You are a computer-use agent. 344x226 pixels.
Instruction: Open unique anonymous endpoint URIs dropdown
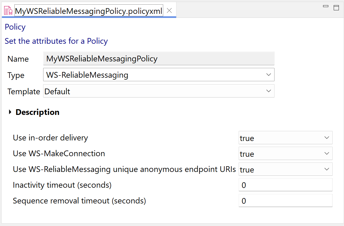pos(285,169)
